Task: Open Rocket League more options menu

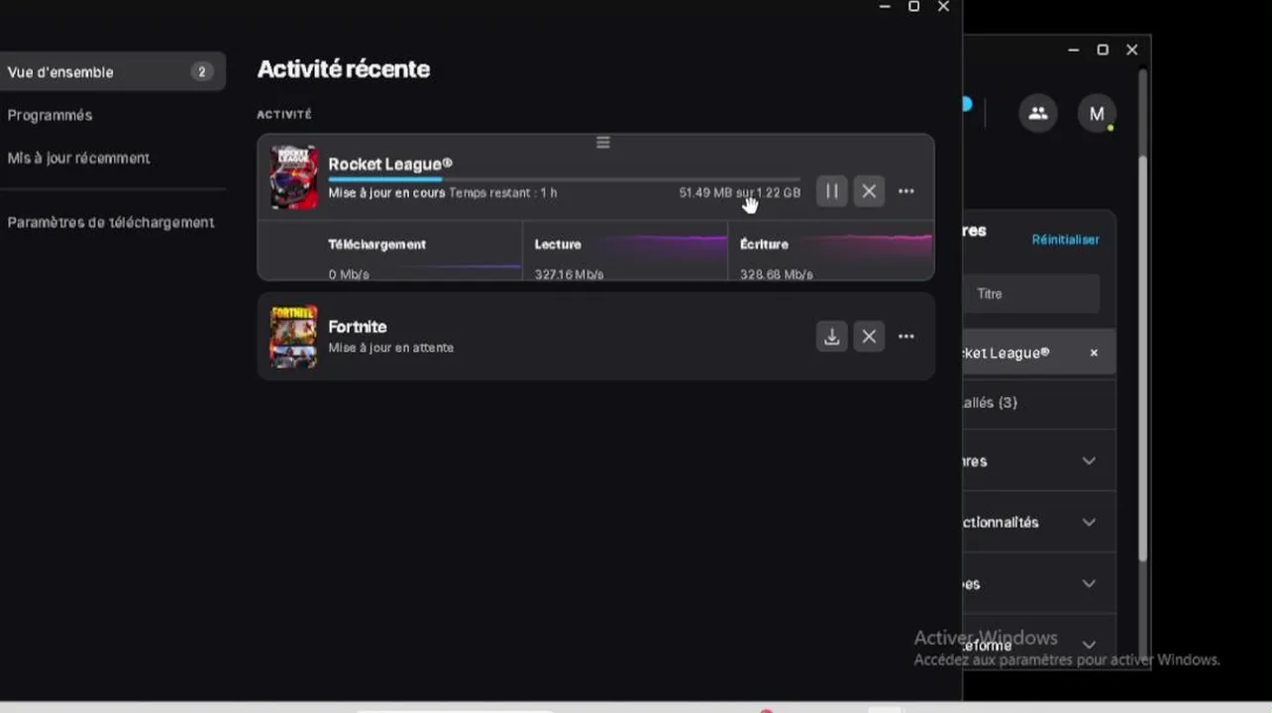Action: (x=906, y=191)
